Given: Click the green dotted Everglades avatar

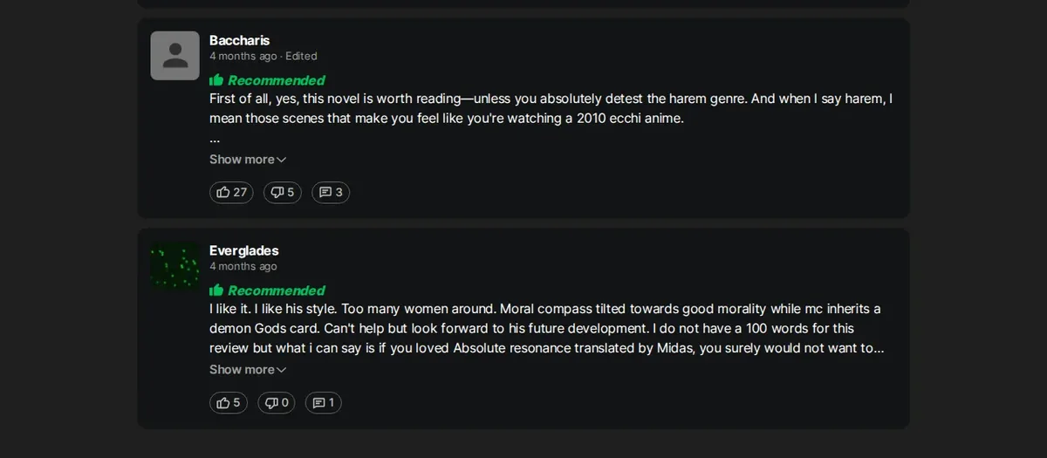Looking at the screenshot, I should tap(175, 266).
